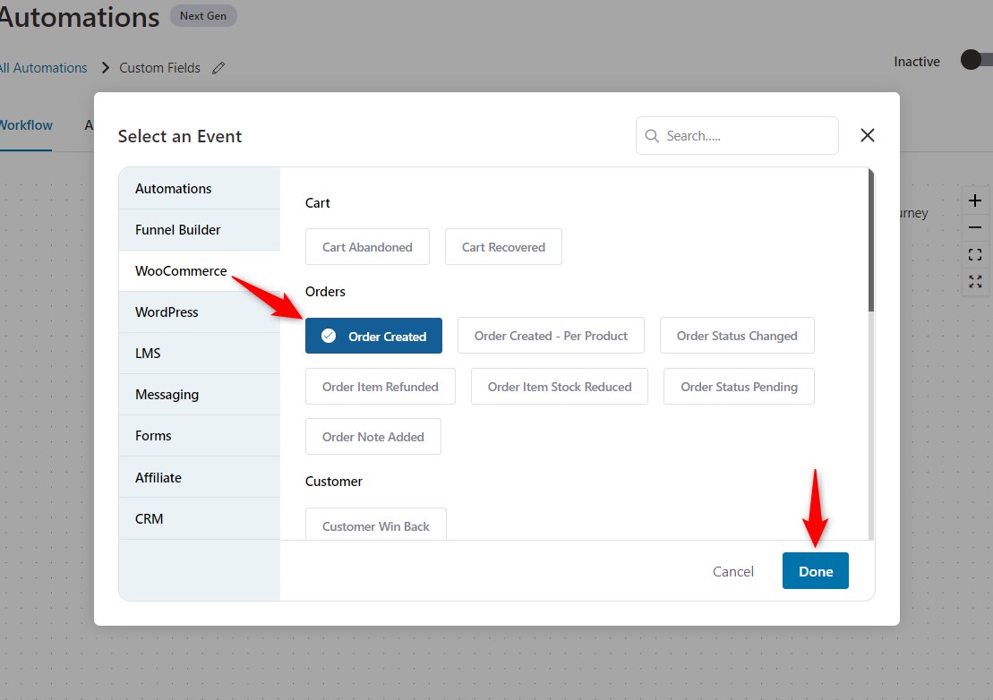Image resolution: width=993 pixels, height=700 pixels.
Task: Zoom in on the canvas with plus icon
Action: click(975, 201)
